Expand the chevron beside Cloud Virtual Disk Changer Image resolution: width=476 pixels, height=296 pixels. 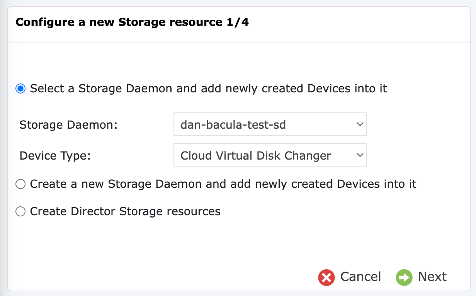(x=360, y=155)
